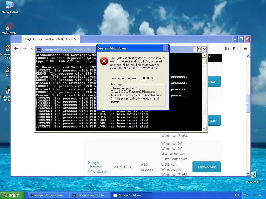
Task: Click the 'web browser' table cell
Action: 148,167
